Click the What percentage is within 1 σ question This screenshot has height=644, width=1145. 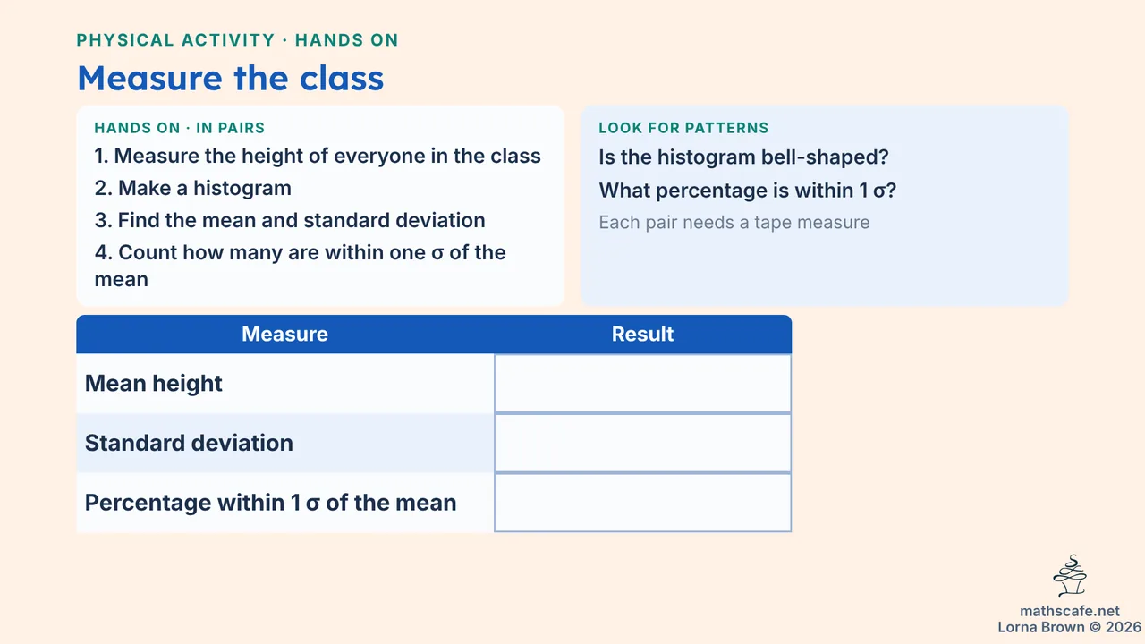748,191
